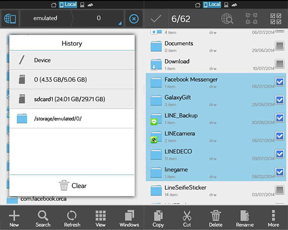Open the path history dropdown beside 0
This screenshot has width=288, height=230.
point(120,23)
